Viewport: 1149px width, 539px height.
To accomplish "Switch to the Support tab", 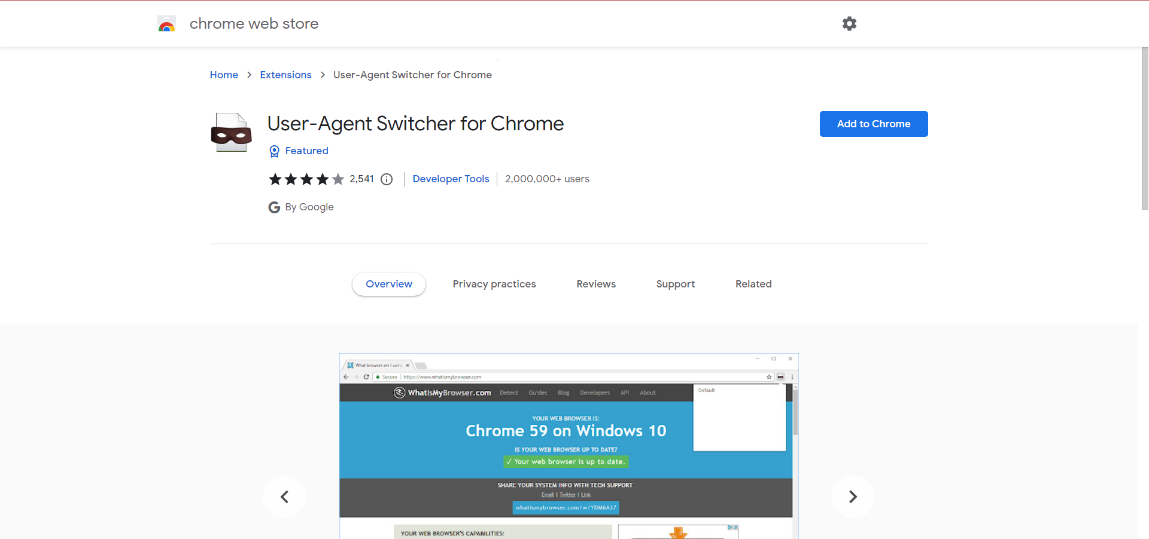I will coord(676,284).
